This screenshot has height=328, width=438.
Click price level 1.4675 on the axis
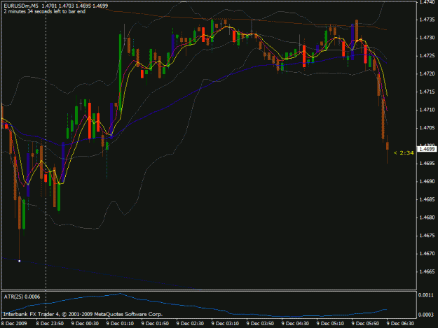[427, 236]
